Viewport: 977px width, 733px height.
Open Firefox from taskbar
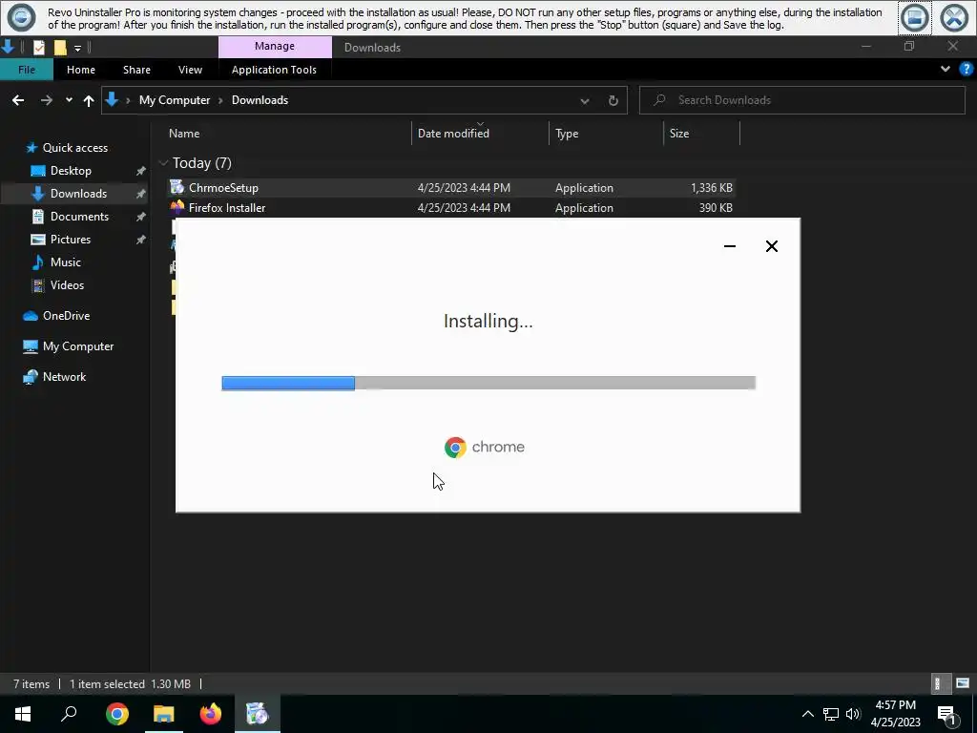(211, 714)
